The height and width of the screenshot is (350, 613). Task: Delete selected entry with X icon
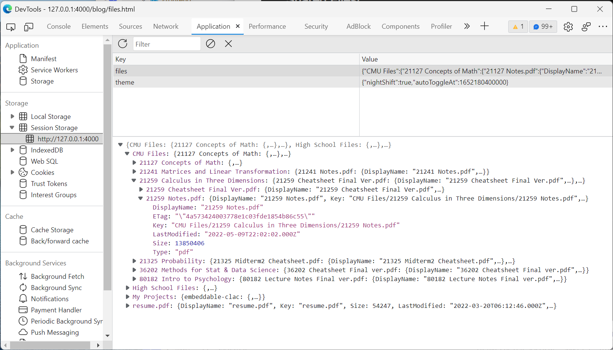pyautogui.click(x=228, y=44)
